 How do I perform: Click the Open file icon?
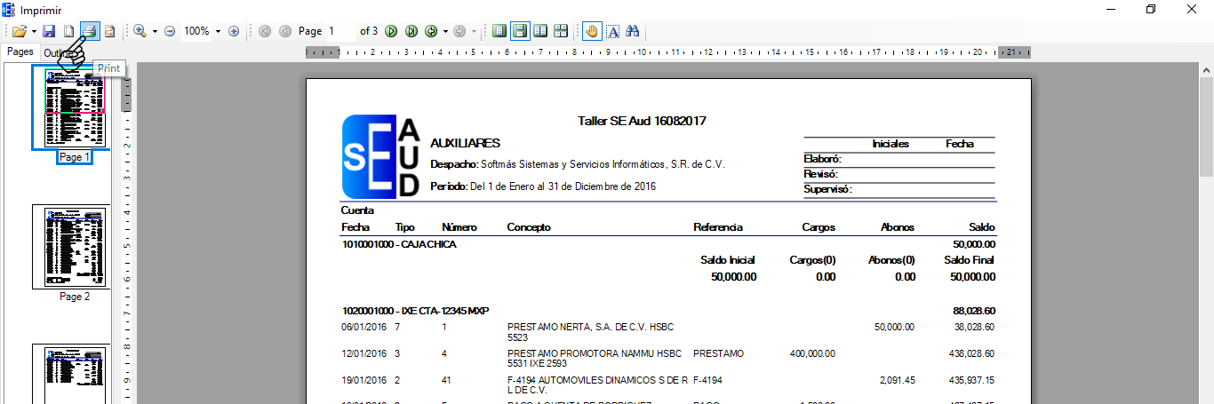point(19,31)
